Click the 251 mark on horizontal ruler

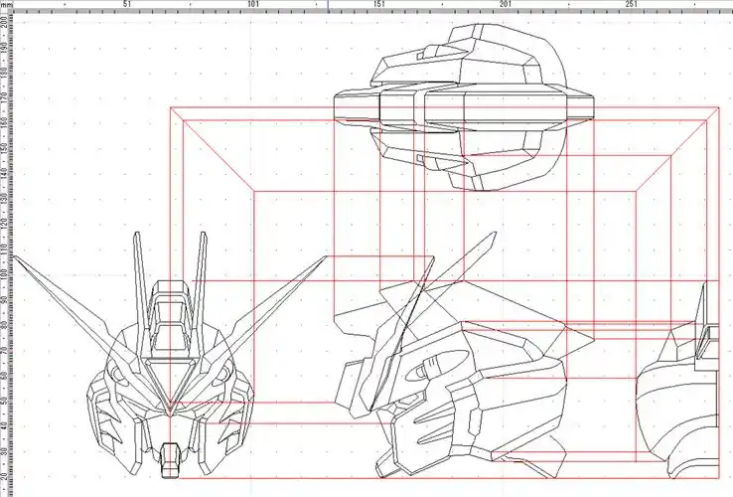[x=631, y=5]
